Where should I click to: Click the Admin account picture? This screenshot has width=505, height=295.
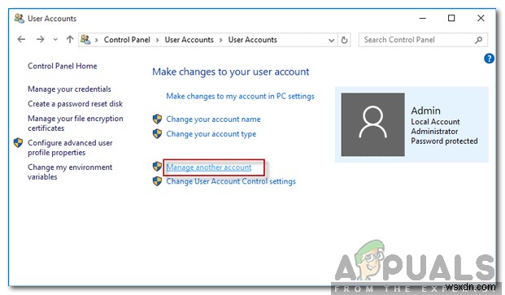point(373,124)
